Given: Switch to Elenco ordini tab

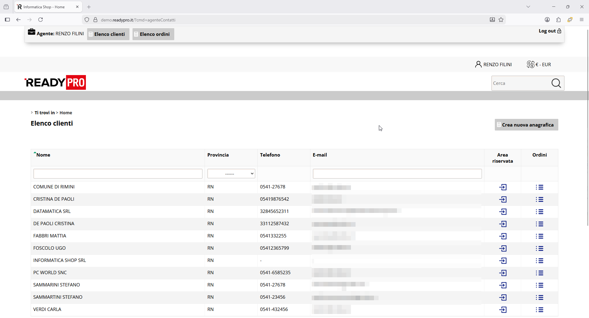Looking at the screenshot, I should click(153, 34).
